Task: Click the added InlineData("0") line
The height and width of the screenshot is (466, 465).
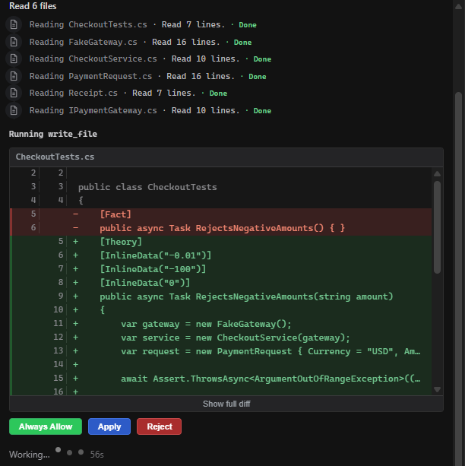Action: click(x=220, y=283)
